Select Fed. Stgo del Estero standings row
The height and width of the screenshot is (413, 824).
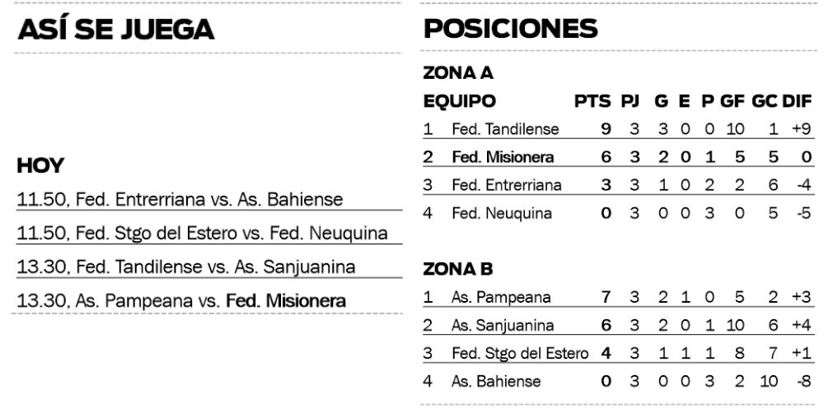[x=520, y=353]
